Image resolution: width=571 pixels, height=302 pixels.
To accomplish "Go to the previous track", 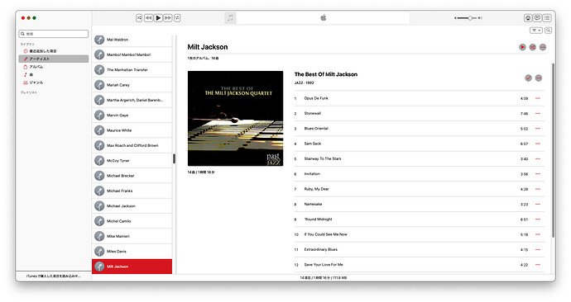I will (149, 18).
